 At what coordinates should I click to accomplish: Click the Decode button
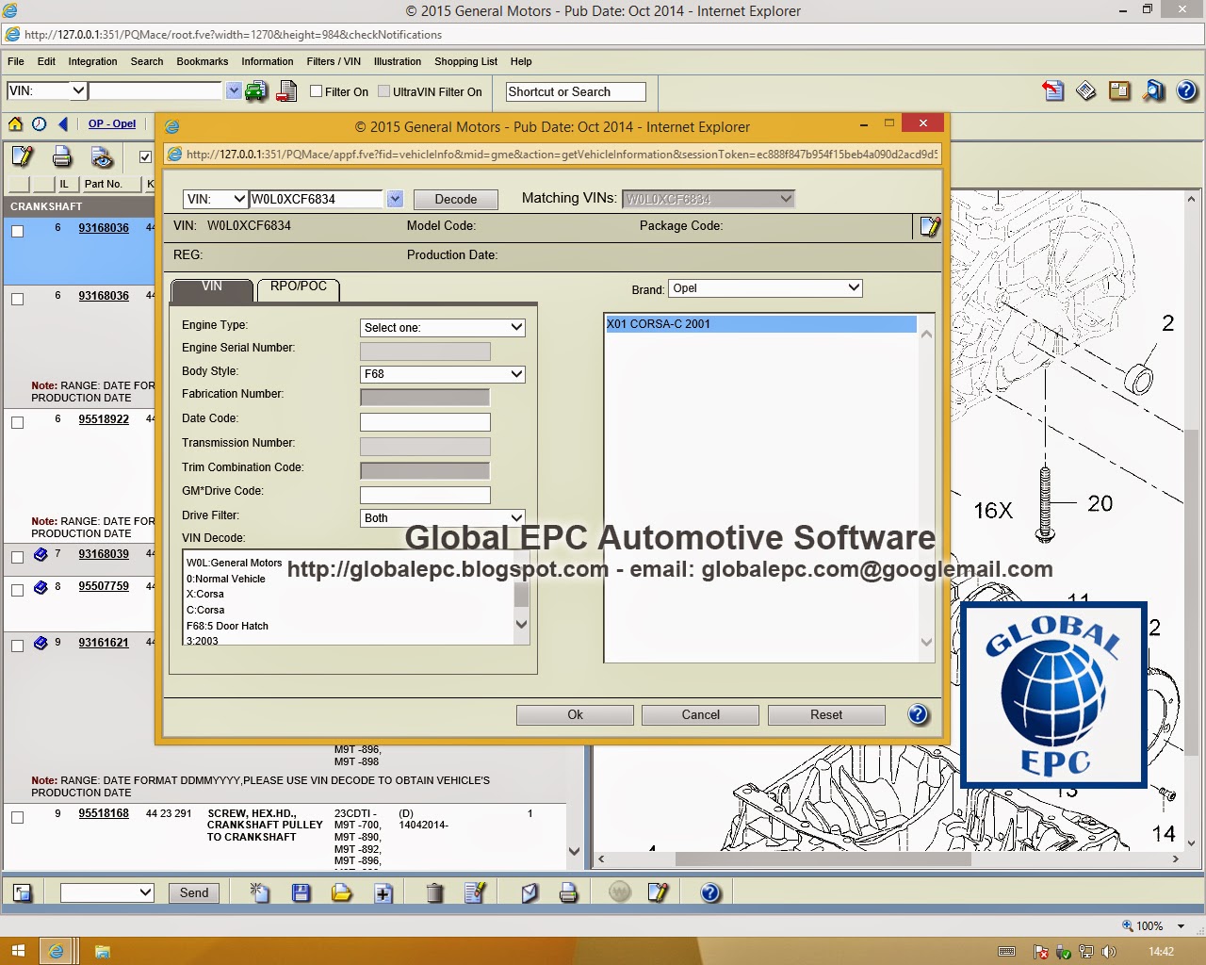(456, 199)
